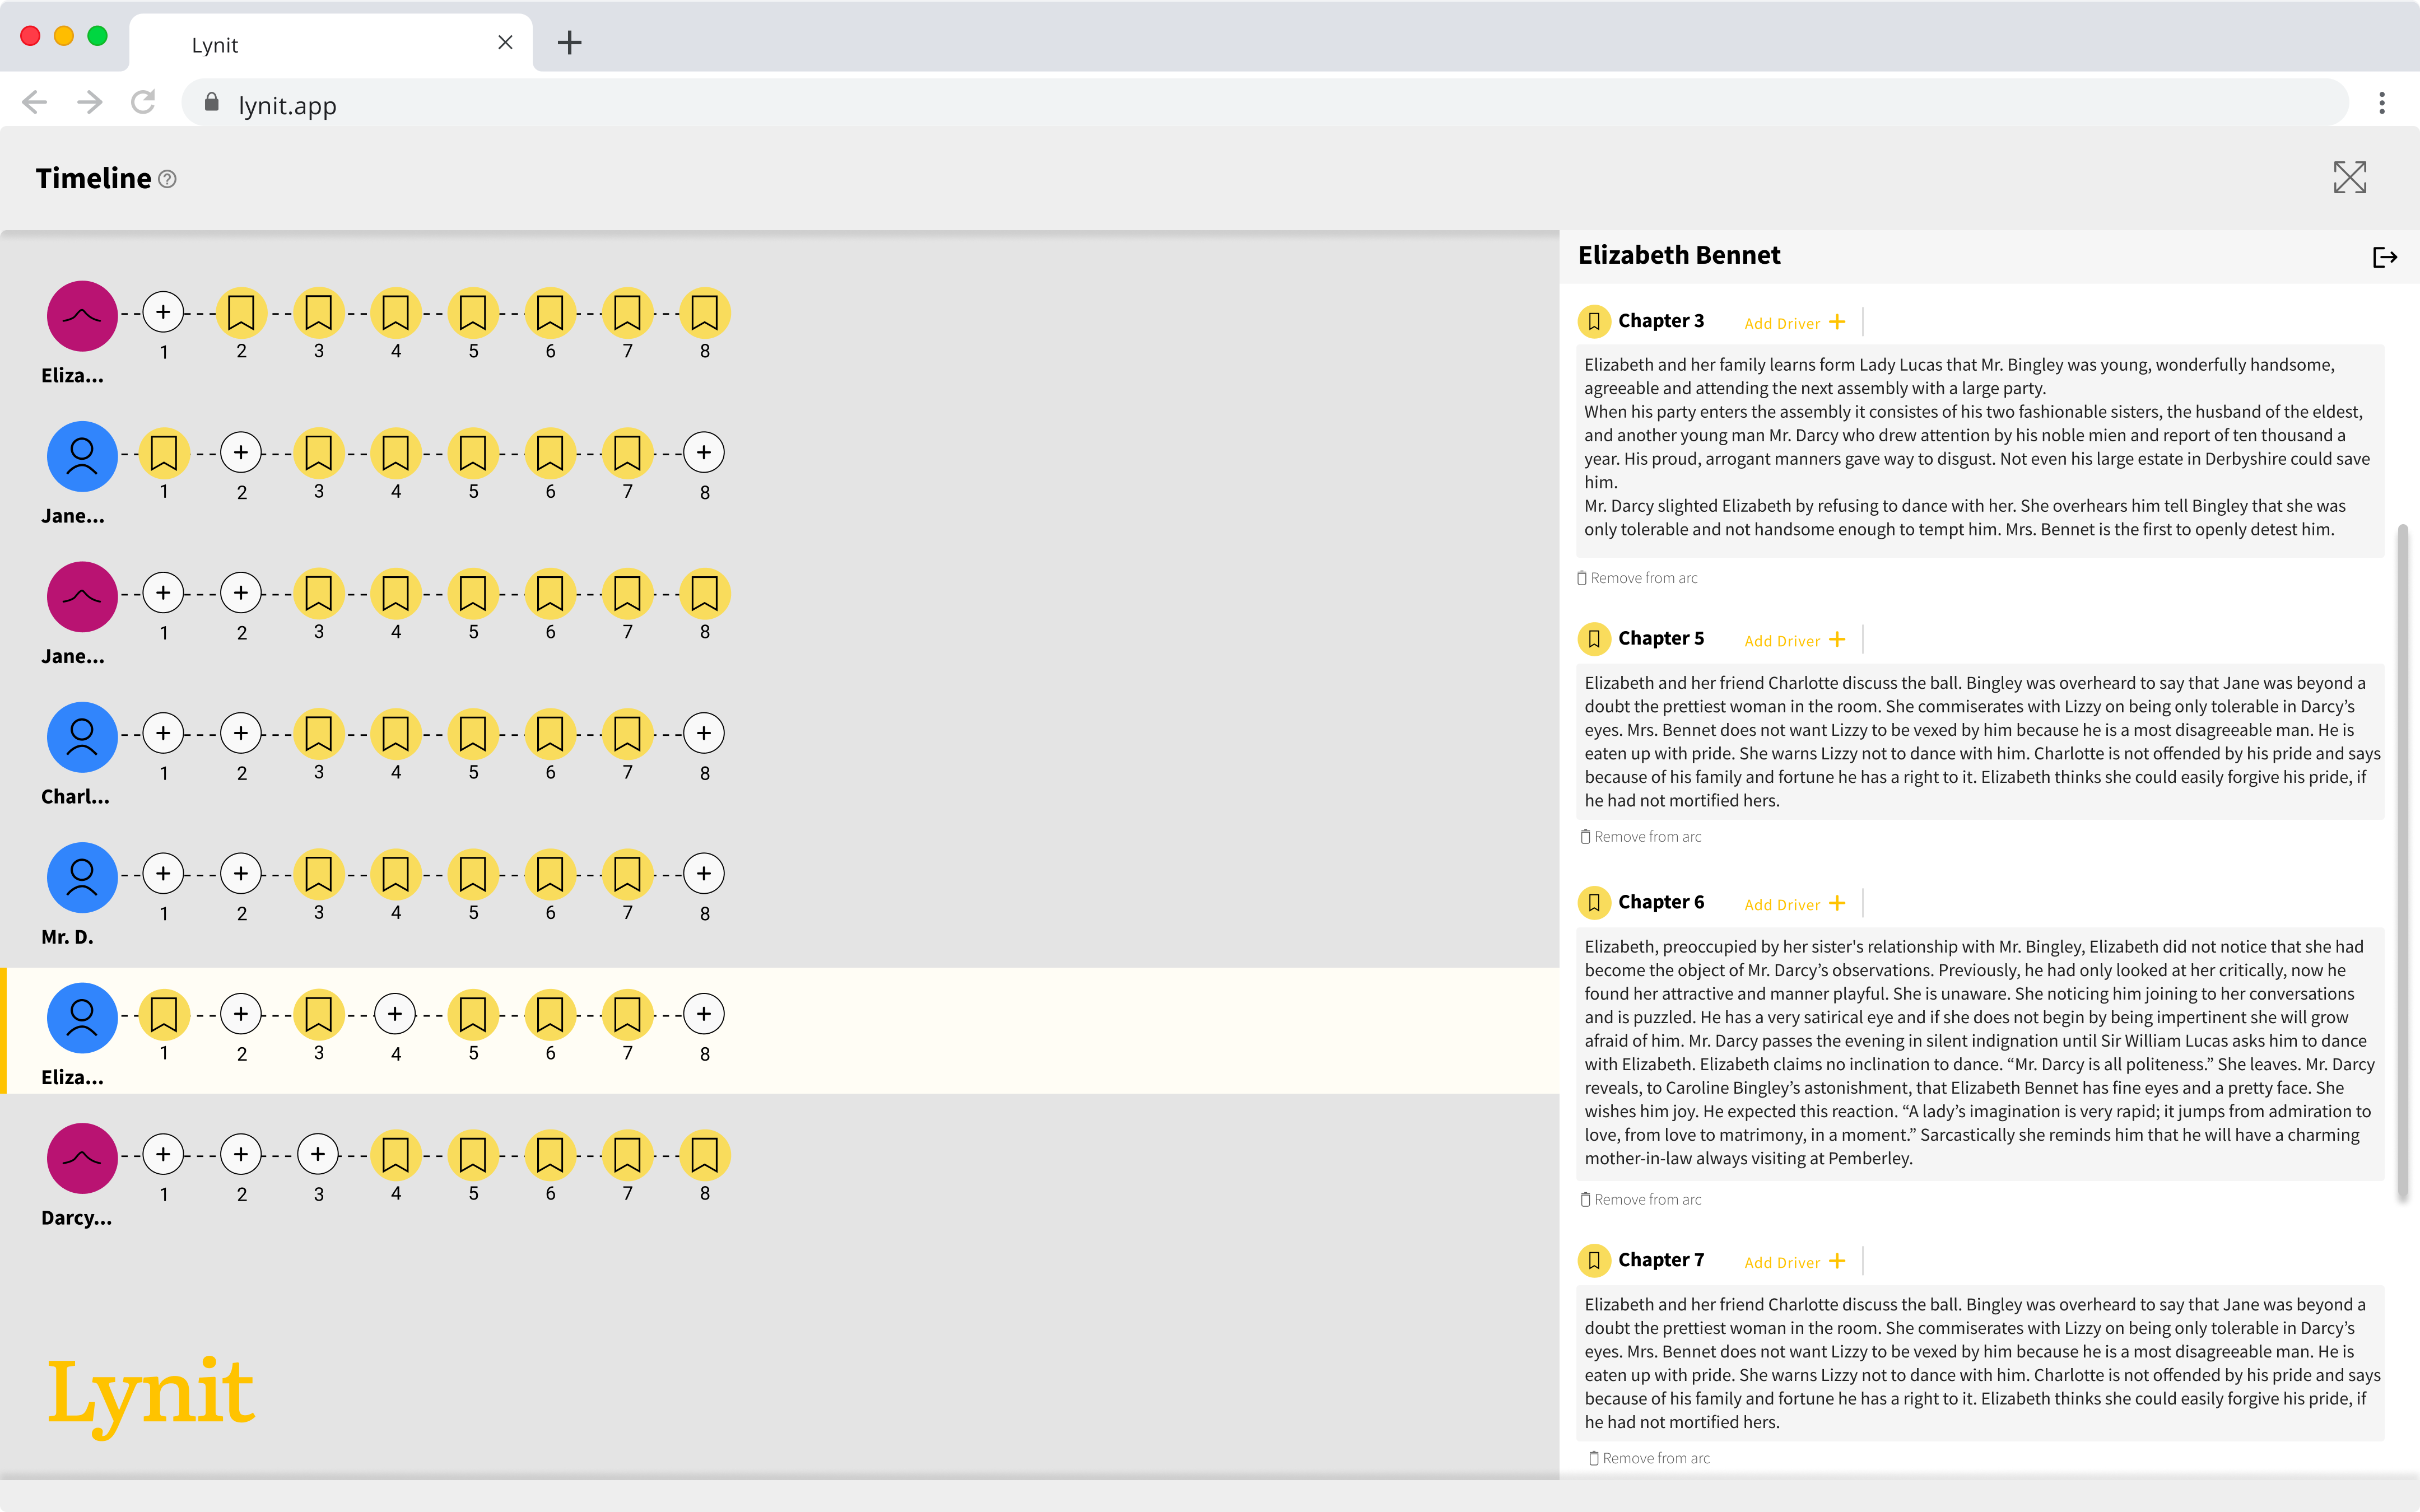Add chapter 2 to the Mr. D. arc
The height and width of the screenshot is (1512, 2420).
coord(241,874)
